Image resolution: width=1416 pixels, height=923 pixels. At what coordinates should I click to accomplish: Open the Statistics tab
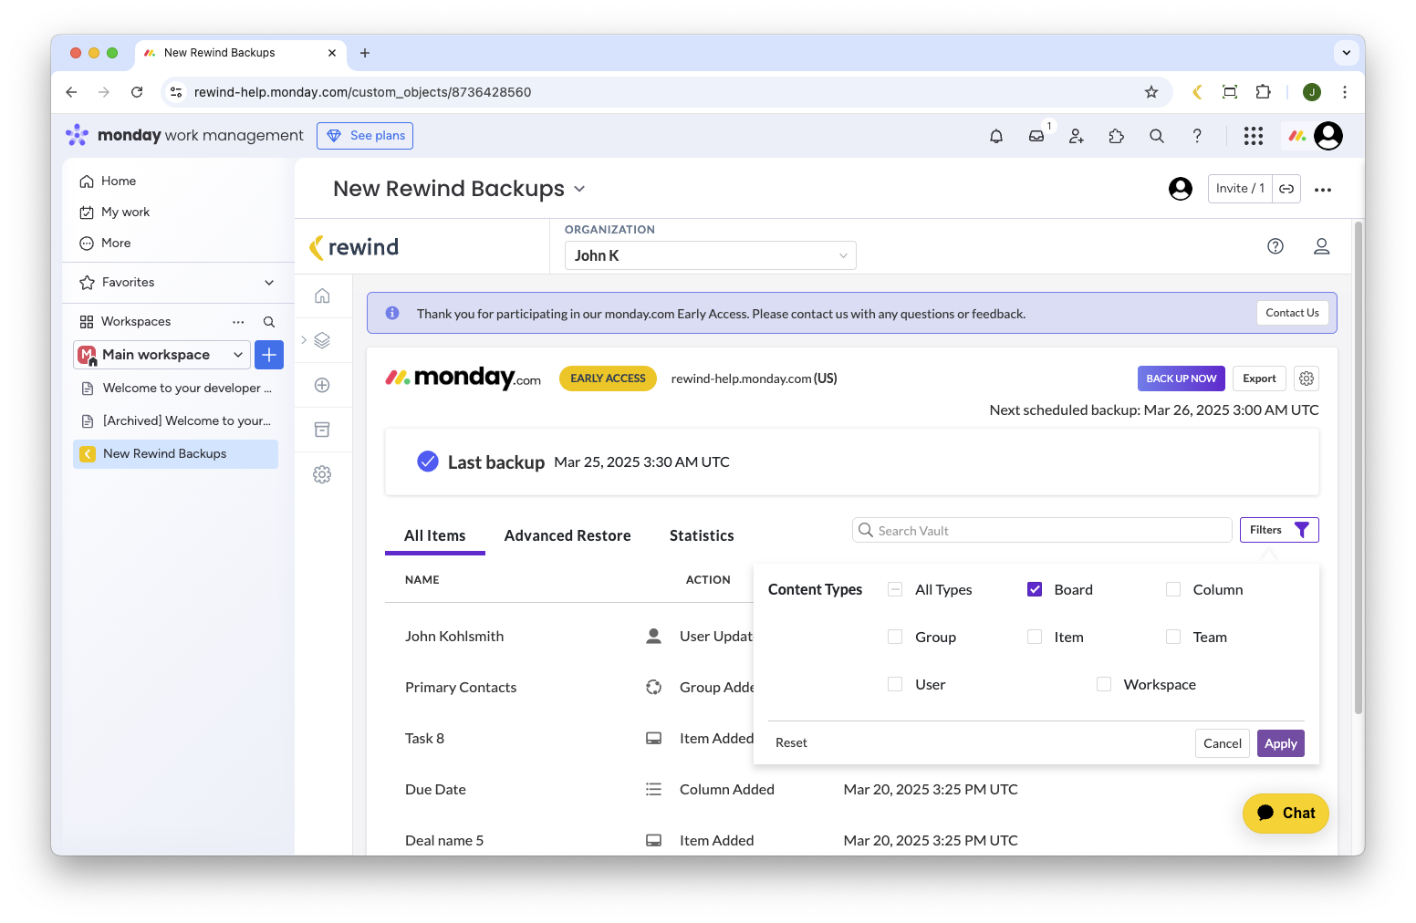tap(702, 535)
